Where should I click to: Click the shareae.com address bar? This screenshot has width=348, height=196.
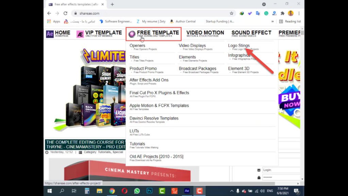coord(153,13)
